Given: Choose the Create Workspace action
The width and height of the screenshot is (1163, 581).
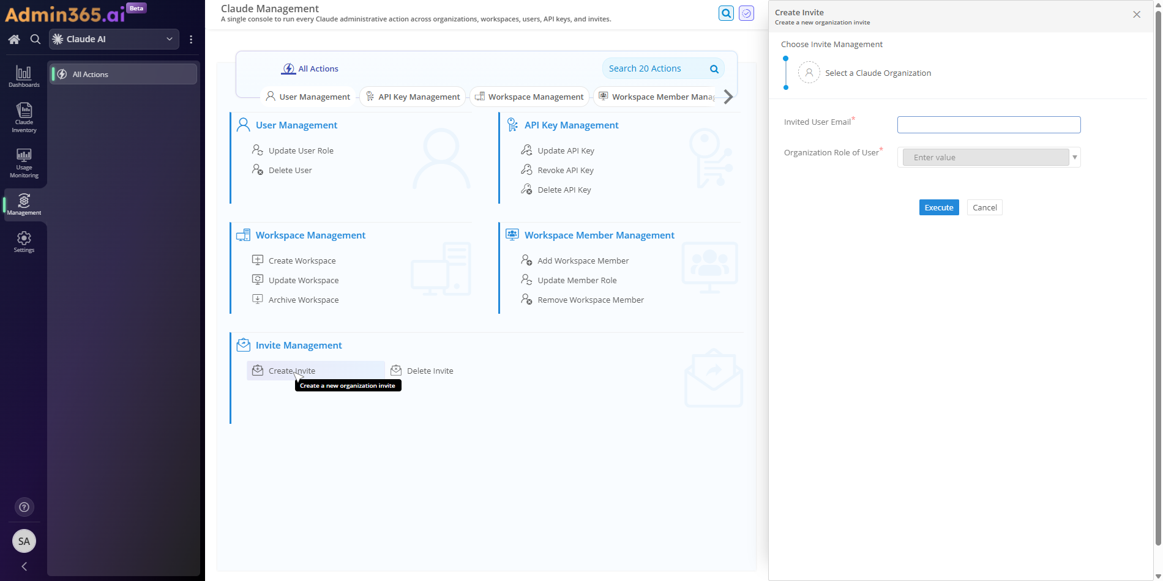Looking at the screenshot, I should pyautogui.click(x=302, y=261).
